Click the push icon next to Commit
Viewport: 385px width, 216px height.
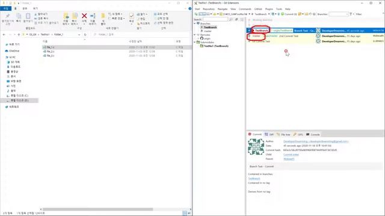click(279, 14)
